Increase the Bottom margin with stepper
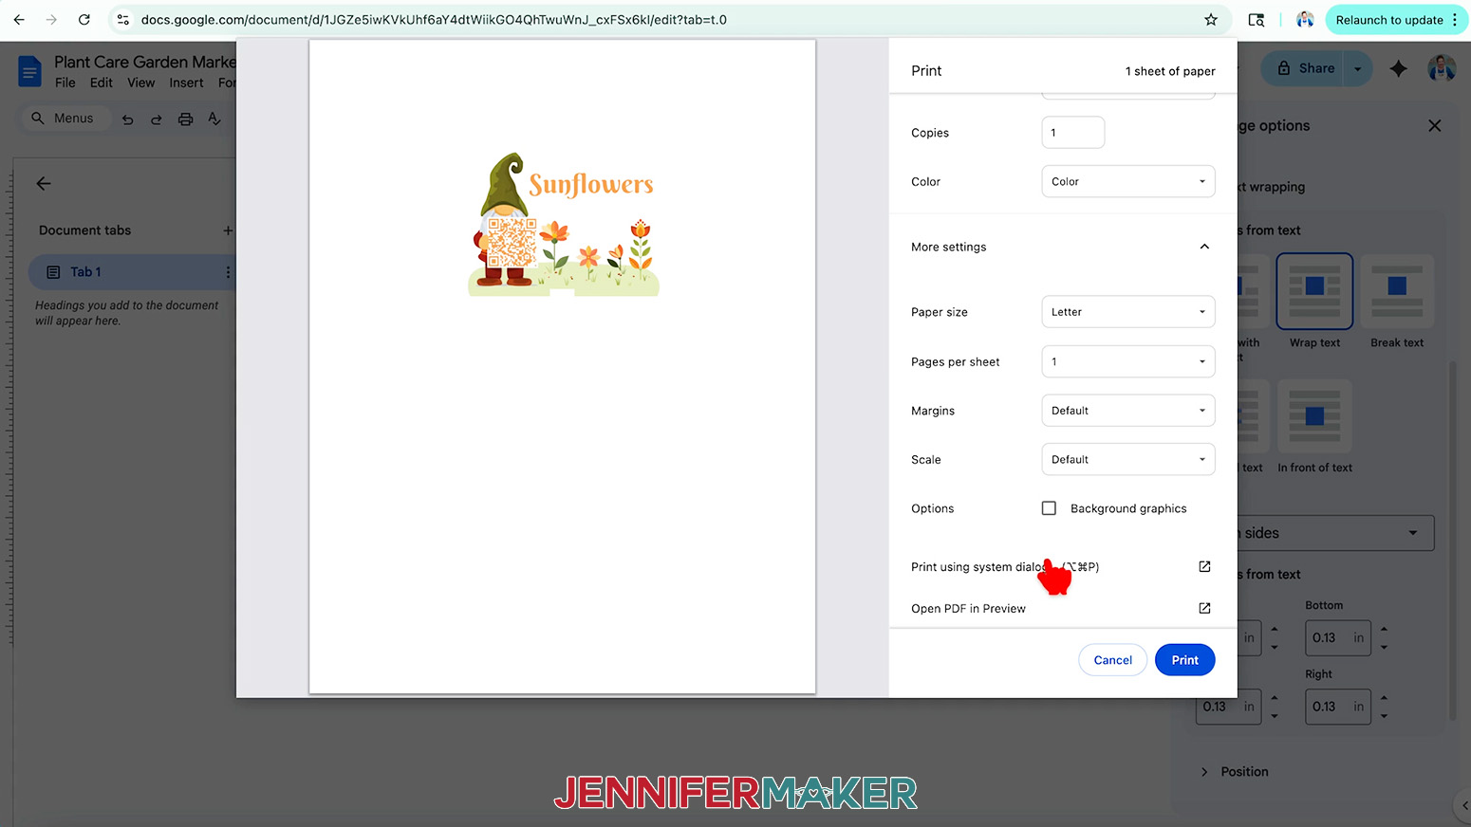This screenshot has height=827, width=1471. pyautogui.click(x=1384, y=629)
